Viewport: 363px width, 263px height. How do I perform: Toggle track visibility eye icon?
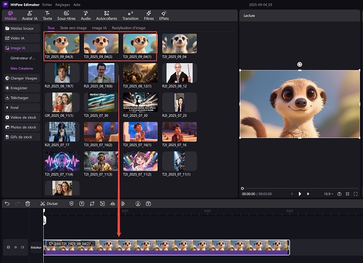pos(16,247)
